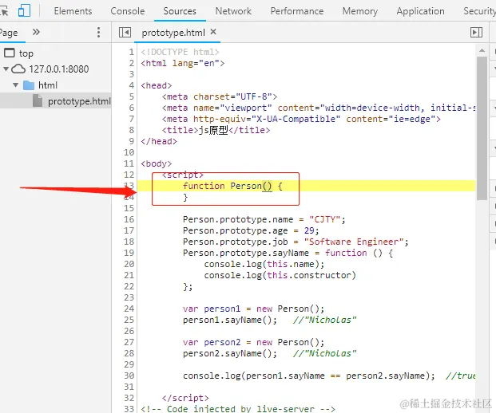Select the top frame tree item
The height and width of the screenshot is (413, 496).
click(26, 53)
